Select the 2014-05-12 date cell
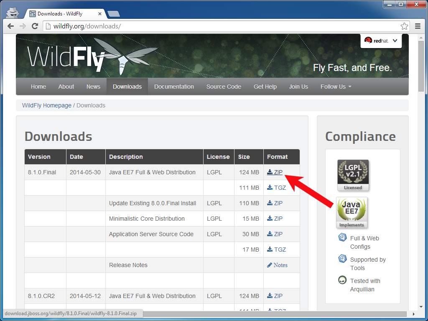 click(86, 296)
